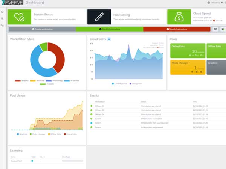
Task: Toggle Current period legend in Cloud Costs
Action: 119,84
